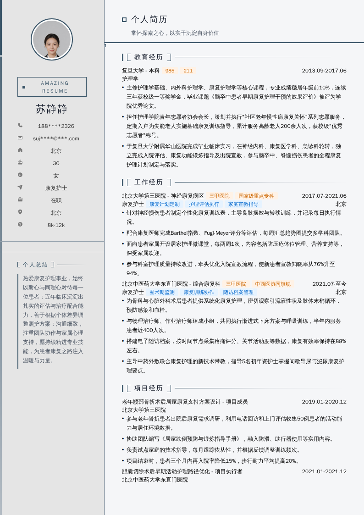Click the bullet mentioning 居家护理微课堂

coord(234,248)
